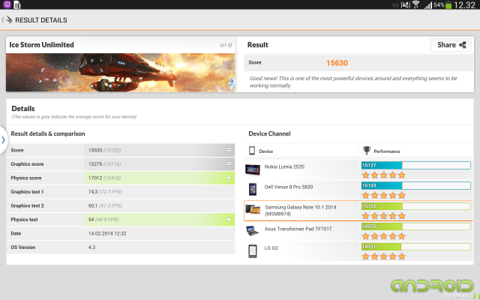Tap the Asus Transformer Pad TF701T thumbnail
This screenshot has height=300, width=480.
point(253,230)
